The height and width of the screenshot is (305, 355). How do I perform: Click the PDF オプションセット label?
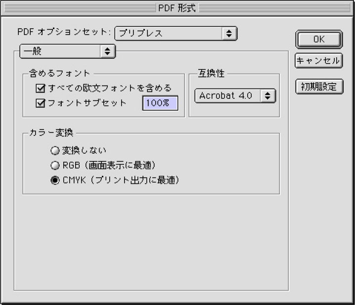[64, 32]
